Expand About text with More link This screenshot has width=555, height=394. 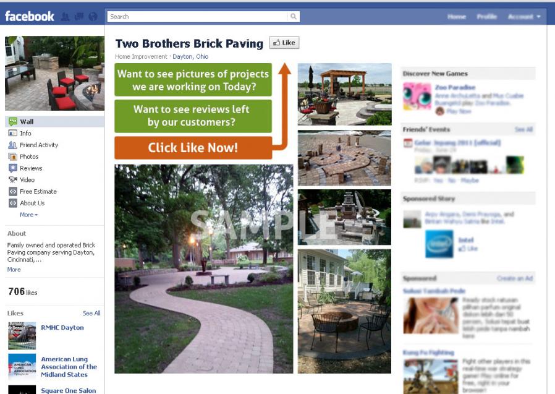14,270
